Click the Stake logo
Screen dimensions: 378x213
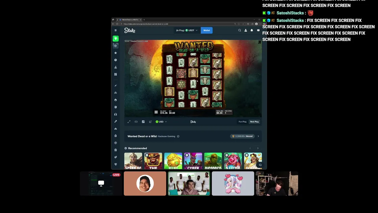coord(130,30)
